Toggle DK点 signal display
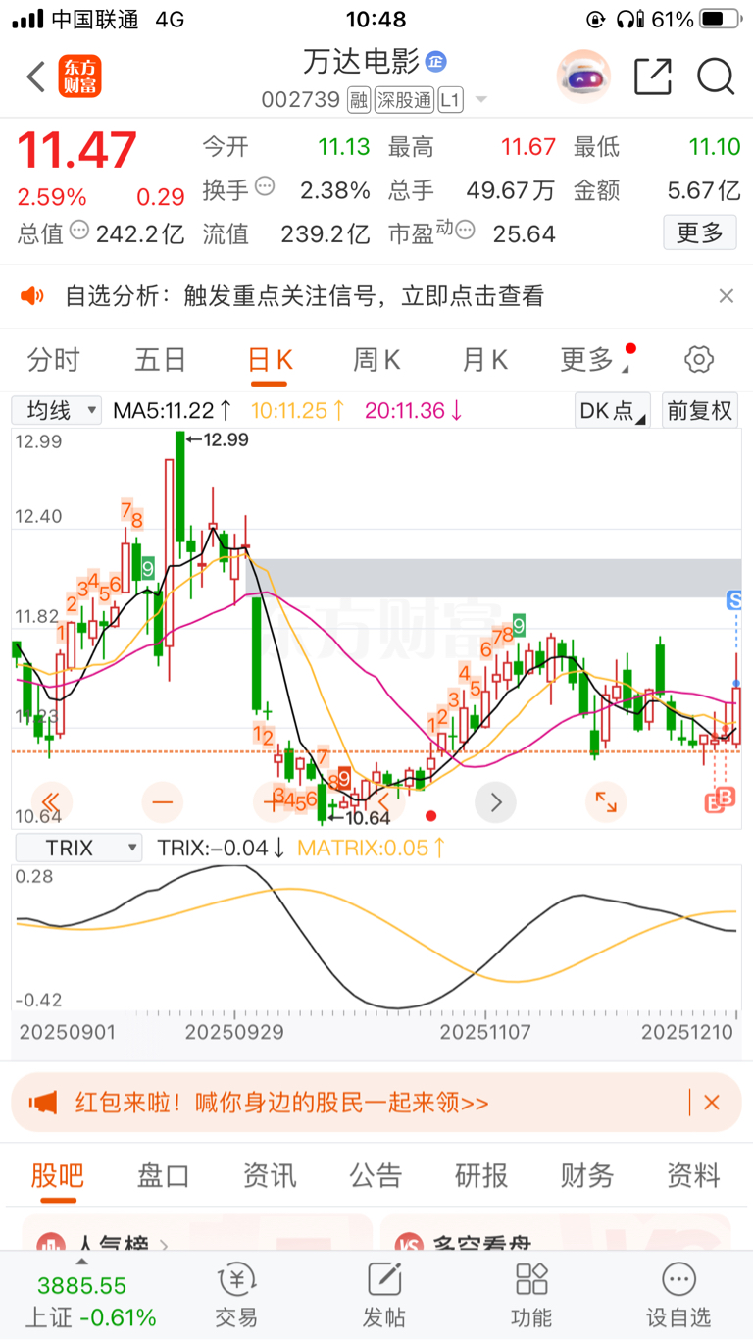This screenshot has height=1340, width=753. (612, 410)
